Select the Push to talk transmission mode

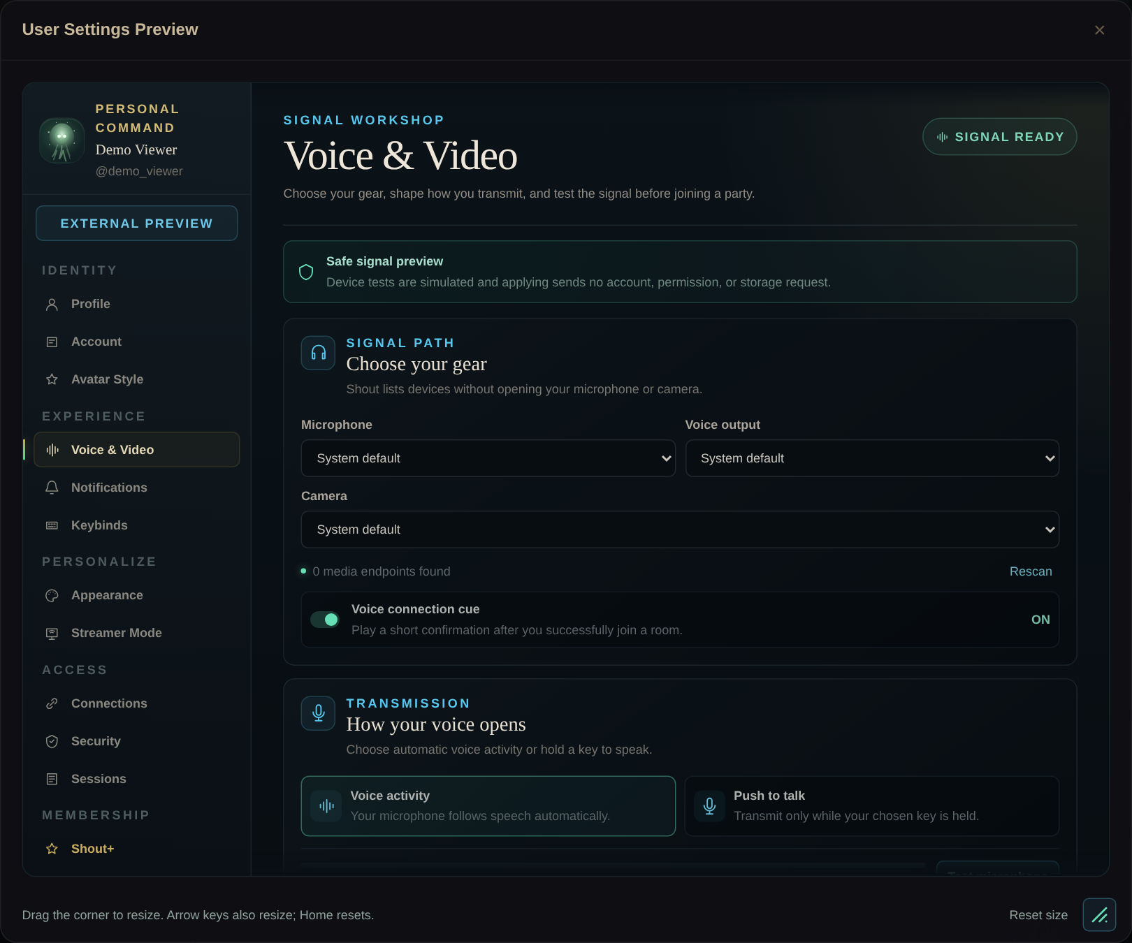[872, 806]
